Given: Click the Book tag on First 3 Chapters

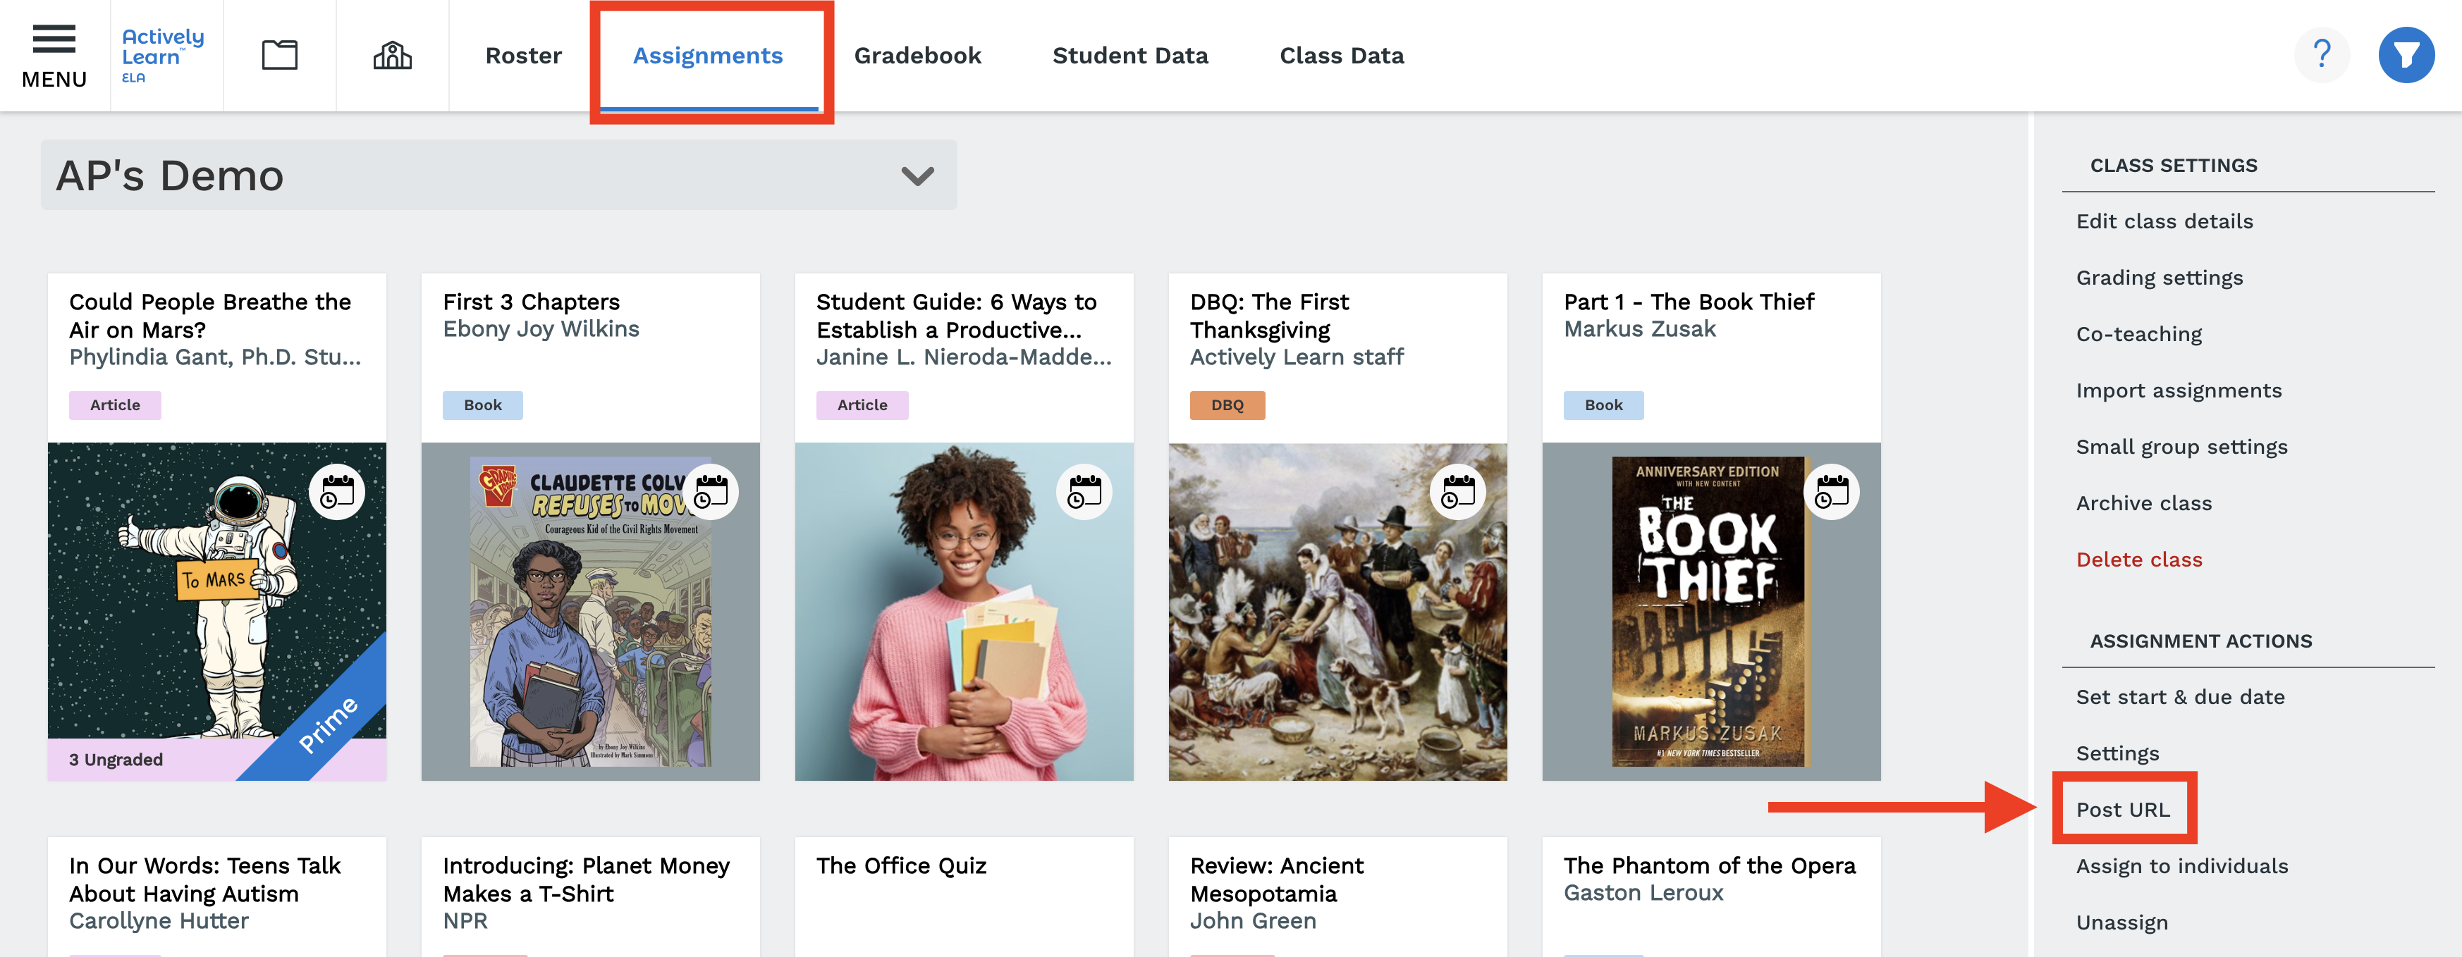Looking at the screenshot, I should (x=482, y=404).
